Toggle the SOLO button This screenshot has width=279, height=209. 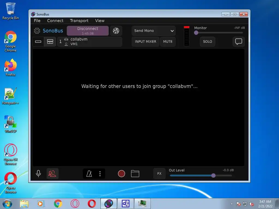point(207,42)
